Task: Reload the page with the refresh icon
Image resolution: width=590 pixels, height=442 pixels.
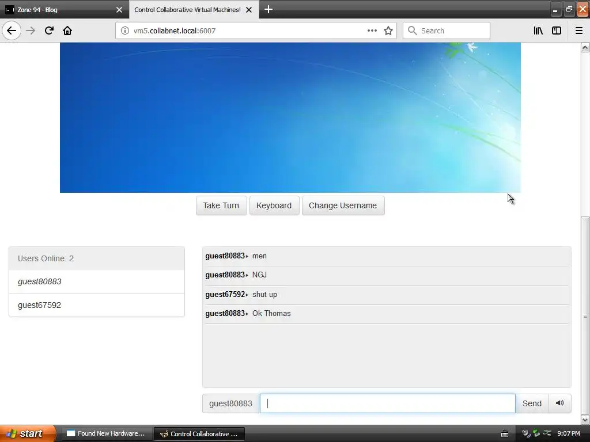Action: pos(49,31)
